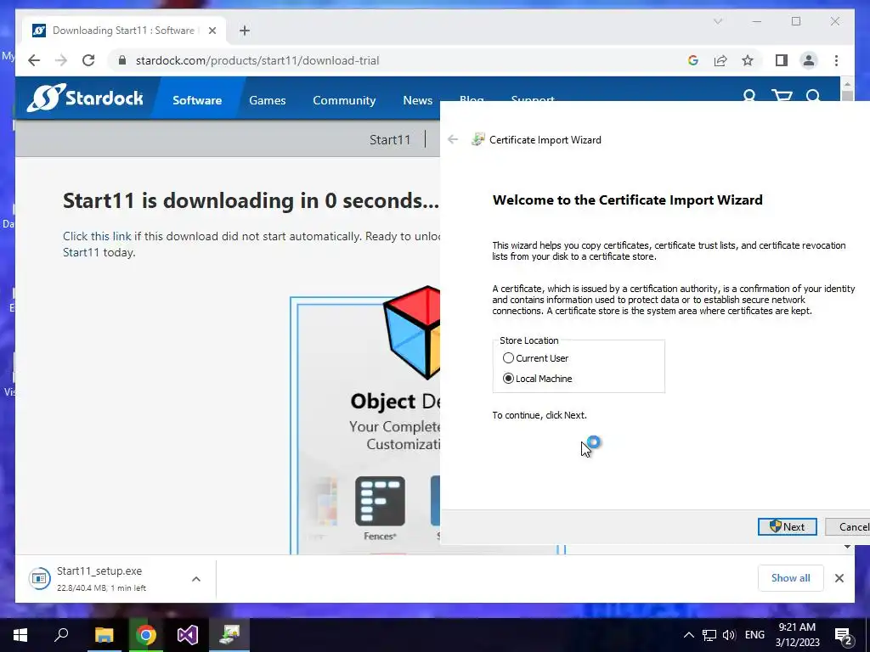Open volume tray icon

[729, 635]
